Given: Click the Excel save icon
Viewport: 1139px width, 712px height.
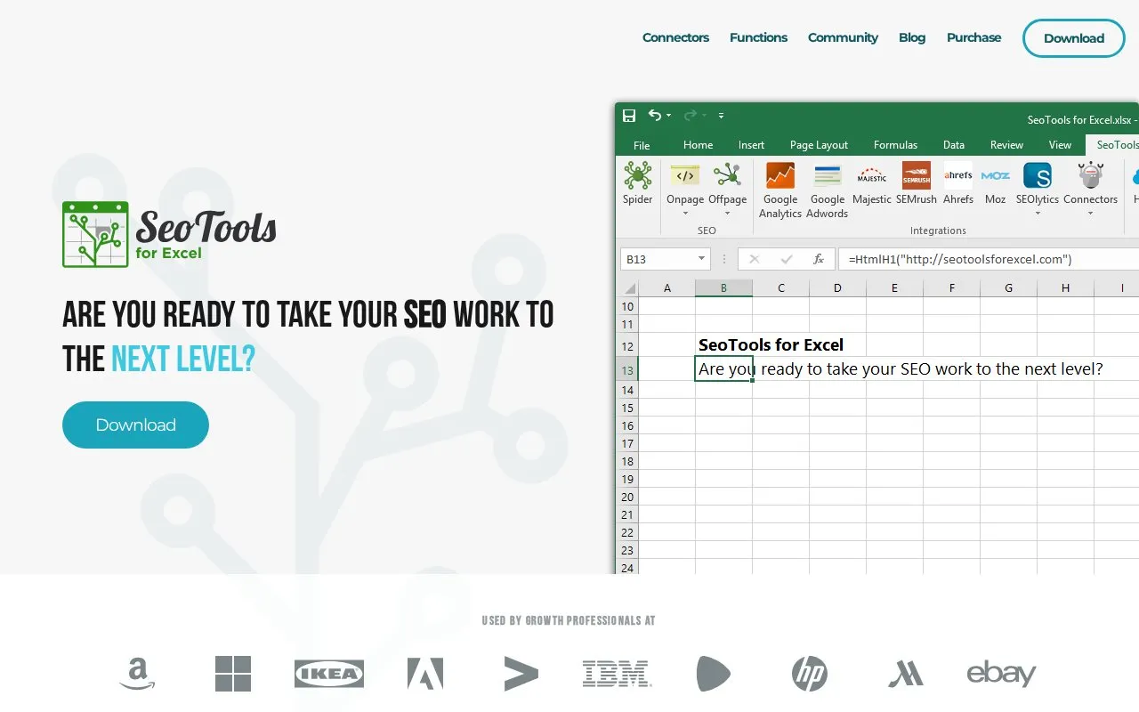Looking at the screenshot, I should [629, 116].
